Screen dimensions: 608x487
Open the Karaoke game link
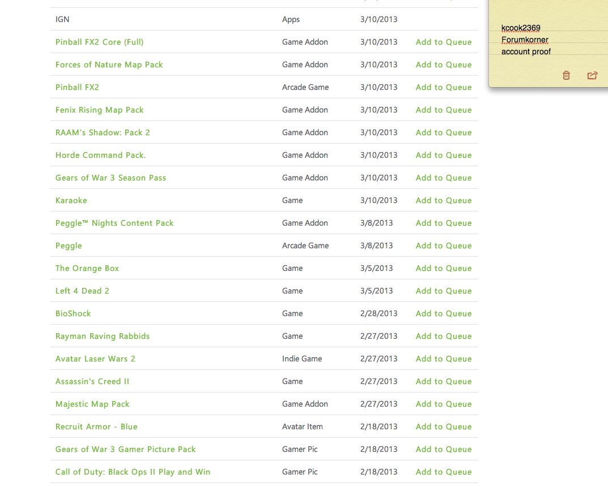pyautogui.click(x=71, y=201)
